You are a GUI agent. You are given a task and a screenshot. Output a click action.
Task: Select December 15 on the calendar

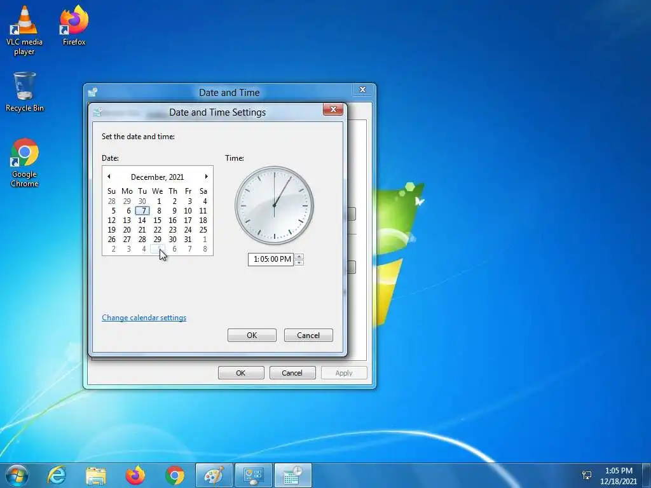(x=158, y=220)
